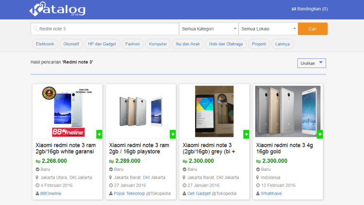Click seller icon next to Get Gadget

184,193
